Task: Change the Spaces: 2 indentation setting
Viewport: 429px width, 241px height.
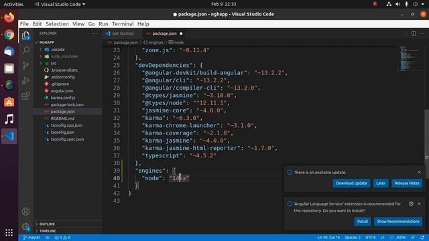Action: click(353, 238)
